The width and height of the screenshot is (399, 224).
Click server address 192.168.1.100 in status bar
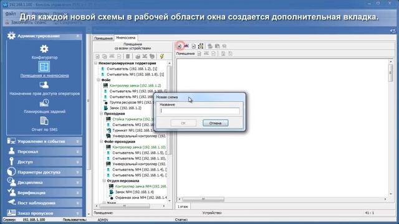pos(34,220)
